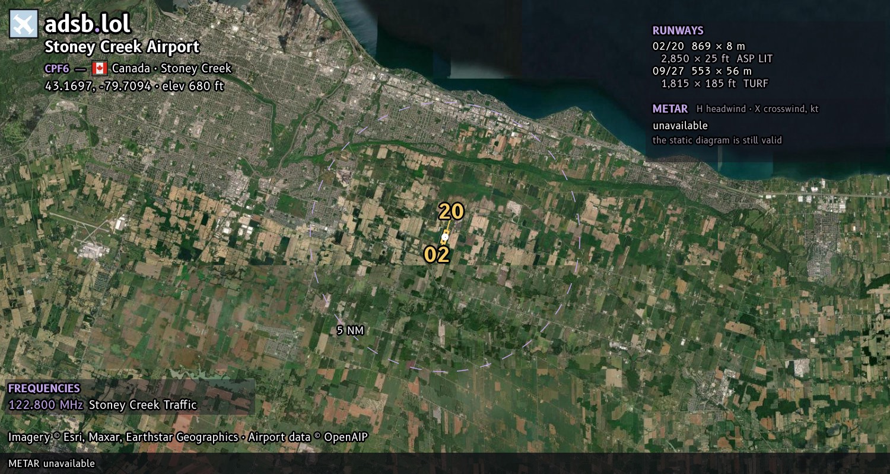Click the Canada flag icon
Screen dimensions: 890x474
[99, 68]
